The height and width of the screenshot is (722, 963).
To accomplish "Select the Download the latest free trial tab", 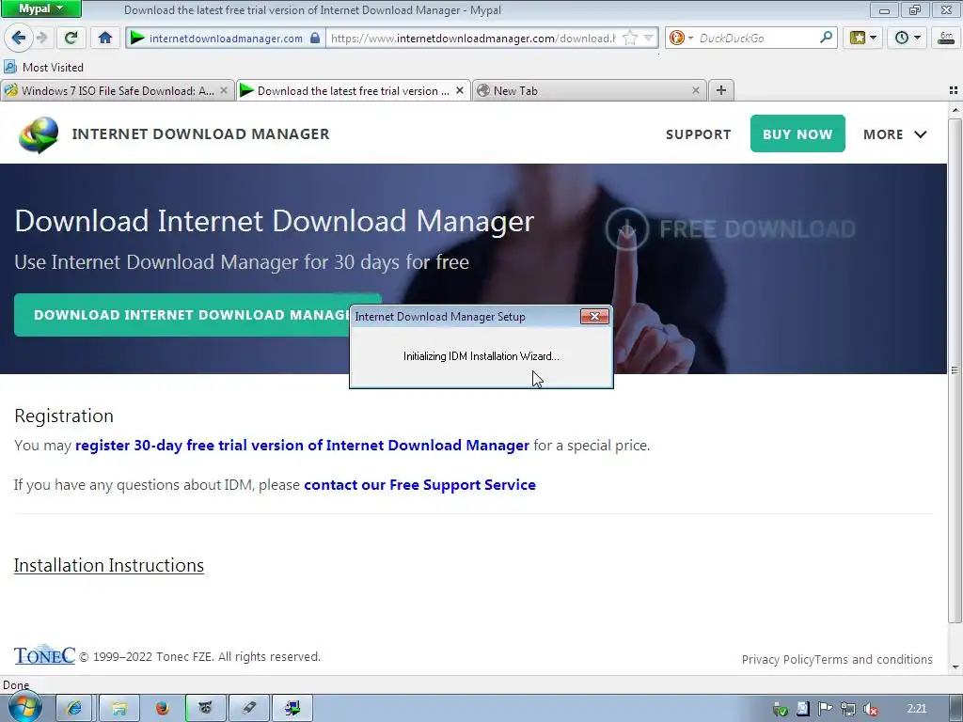I will pyautogui.click(x=353, y=91).
